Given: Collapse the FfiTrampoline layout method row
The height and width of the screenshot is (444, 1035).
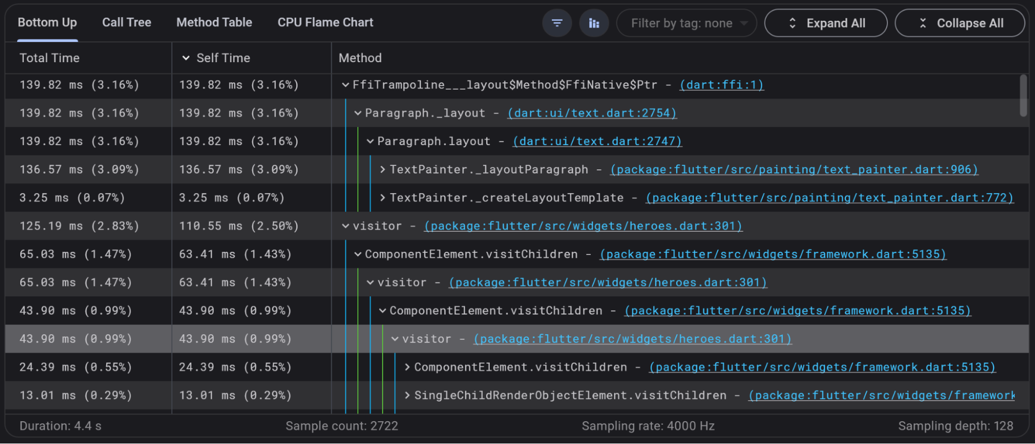Looking at the screenshot, I should [x=345, y=85].
